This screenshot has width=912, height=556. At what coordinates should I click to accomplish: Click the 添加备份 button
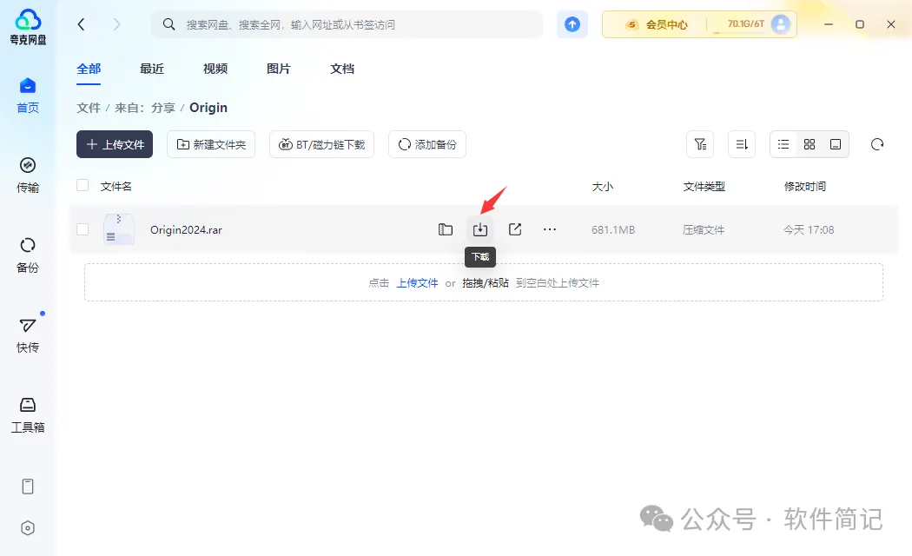click(x=427, y=144)
